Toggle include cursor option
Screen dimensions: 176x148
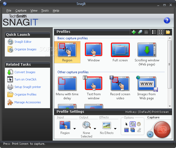pyautogui.click(x=126, y=124)
